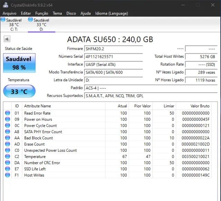Click the Firmware field SHFM20.2
Screen dimensions: 221x201
(114, 49)
